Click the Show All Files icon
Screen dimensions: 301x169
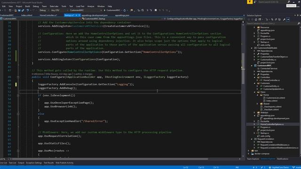point(279,19)
